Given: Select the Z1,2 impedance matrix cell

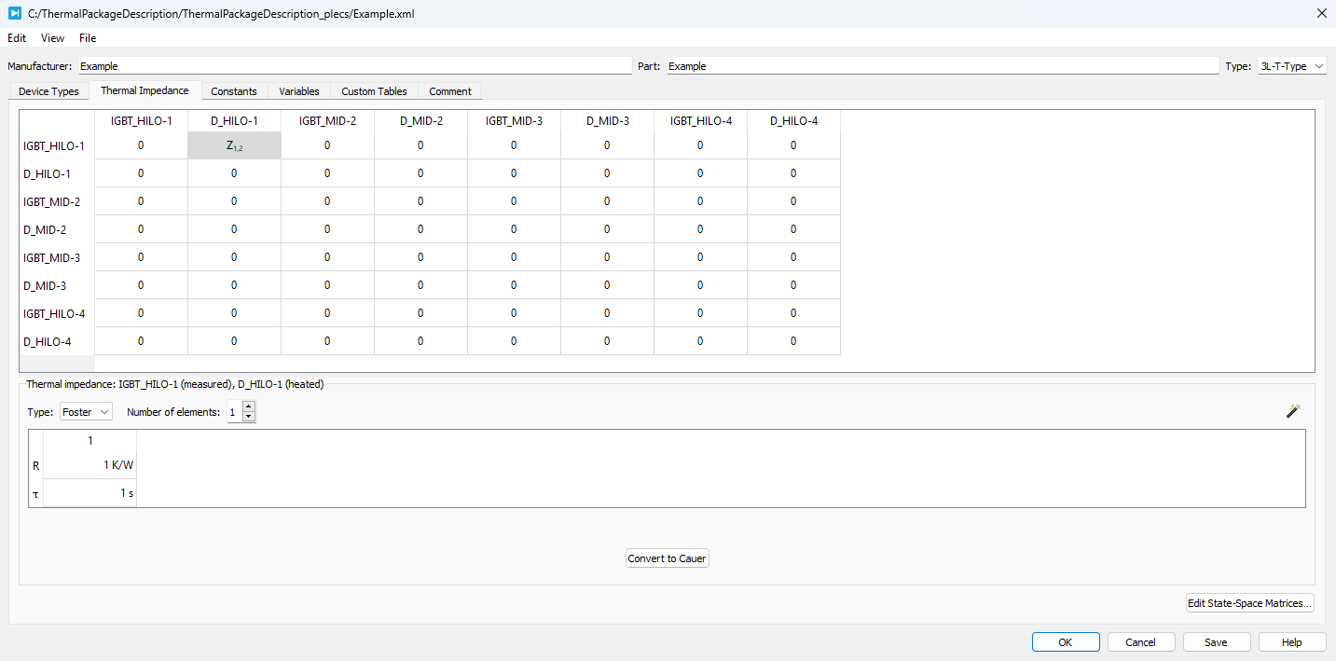Looking at the screenshot, I should click(x=234, y=145).
